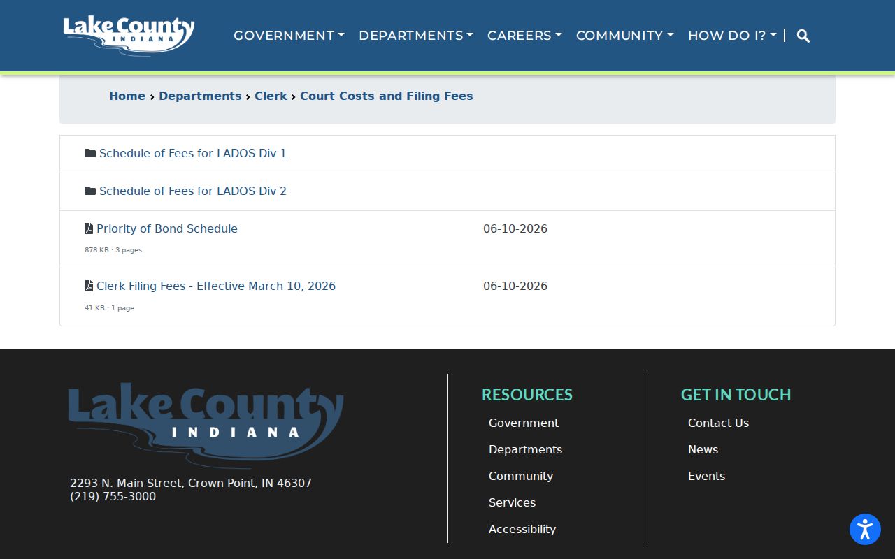Go to Home in the breadcrumb

127,96
